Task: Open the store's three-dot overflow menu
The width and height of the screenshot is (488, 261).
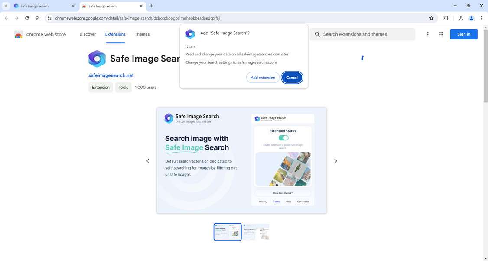Action: tap(427, 34)
